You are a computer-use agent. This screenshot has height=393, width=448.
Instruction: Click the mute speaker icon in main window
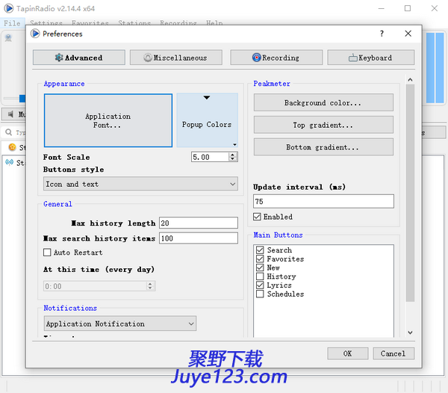pos(10,114)
